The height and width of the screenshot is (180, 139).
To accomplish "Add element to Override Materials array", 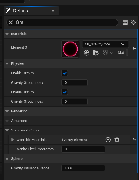I will [x=108, y=140].
